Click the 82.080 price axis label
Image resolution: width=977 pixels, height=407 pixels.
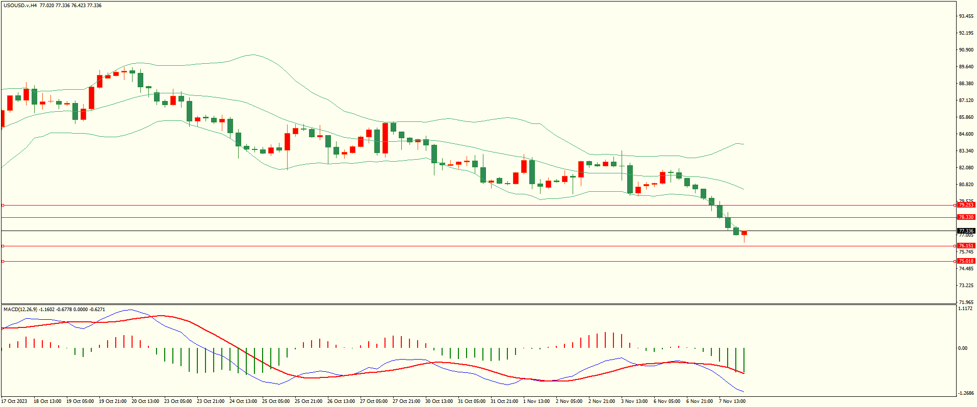coord(966,168)
